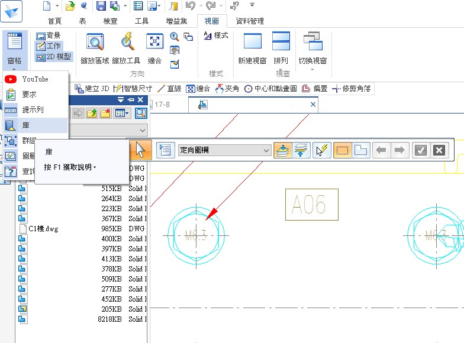
Task: Open the 樣式 styles command
Action: 215,35
